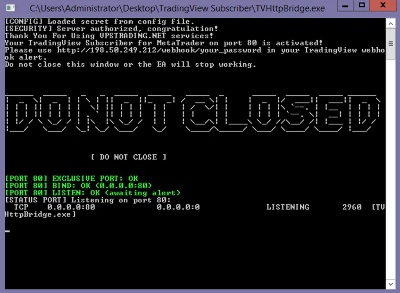The width and height of the screenshot is (400, 293).
Task: Click the blinking console cursor
Action: tap(7, 231)
